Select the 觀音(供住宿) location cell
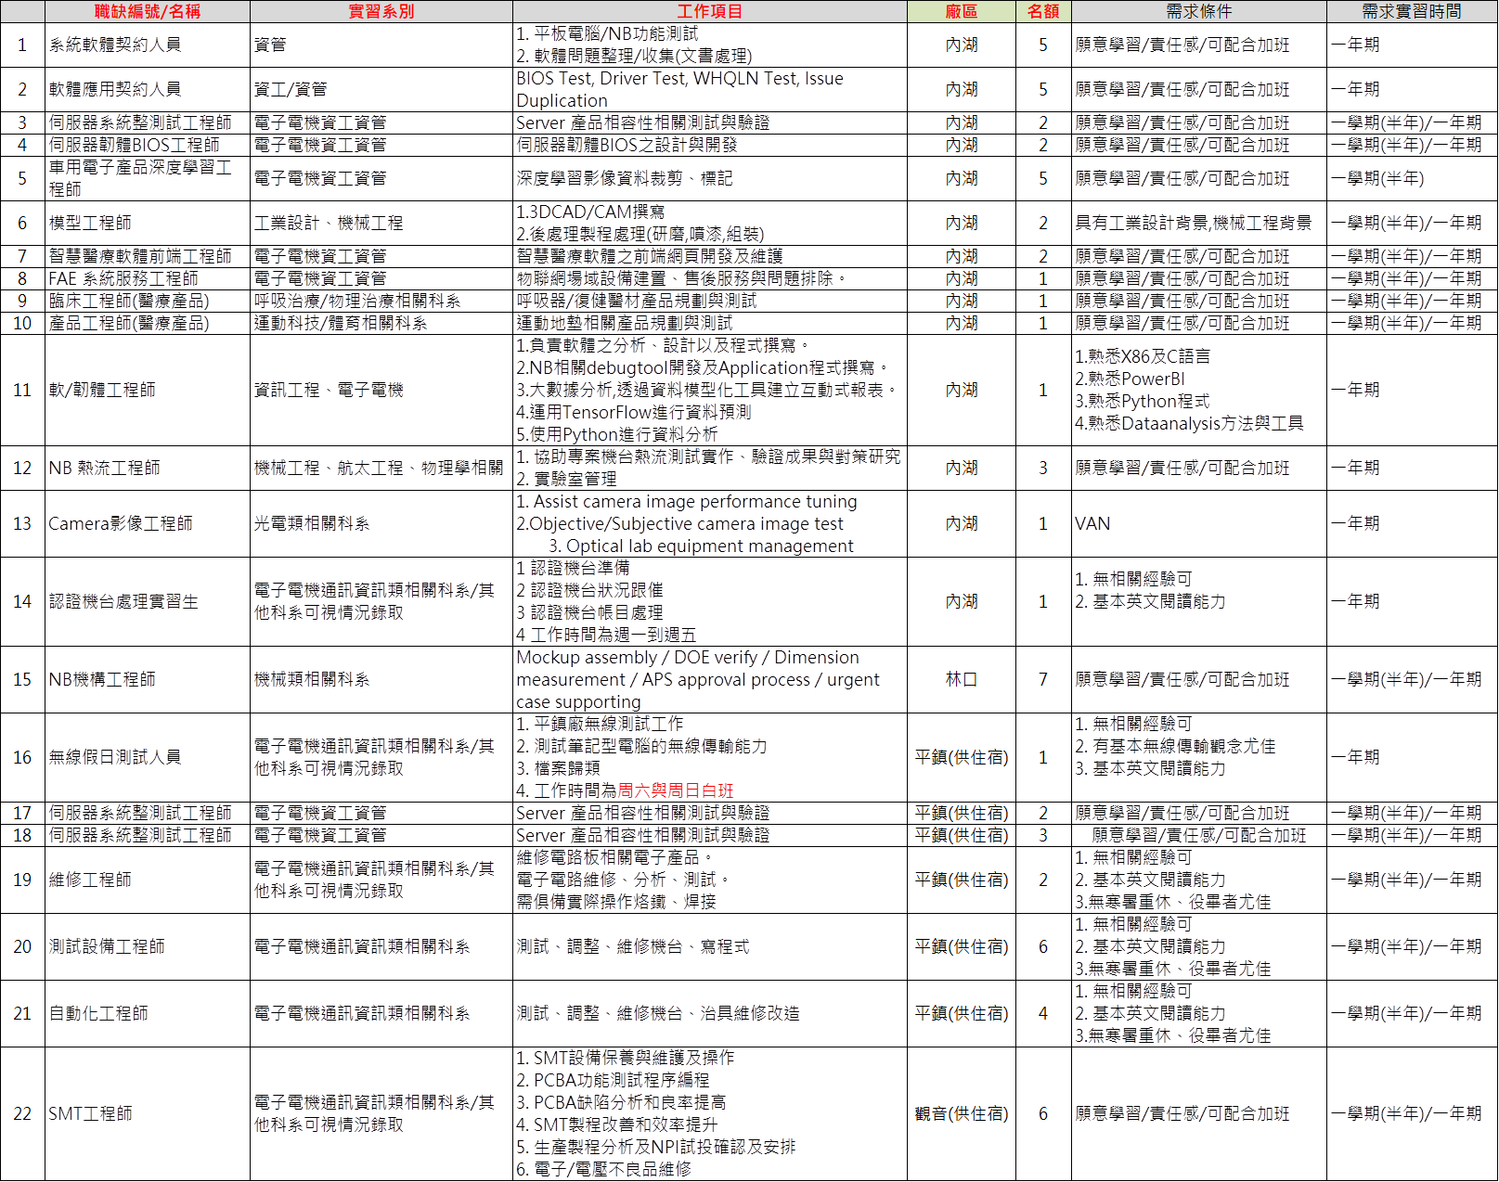1499x1182 pixels. pyautogui.click(x=961, y=1113)
